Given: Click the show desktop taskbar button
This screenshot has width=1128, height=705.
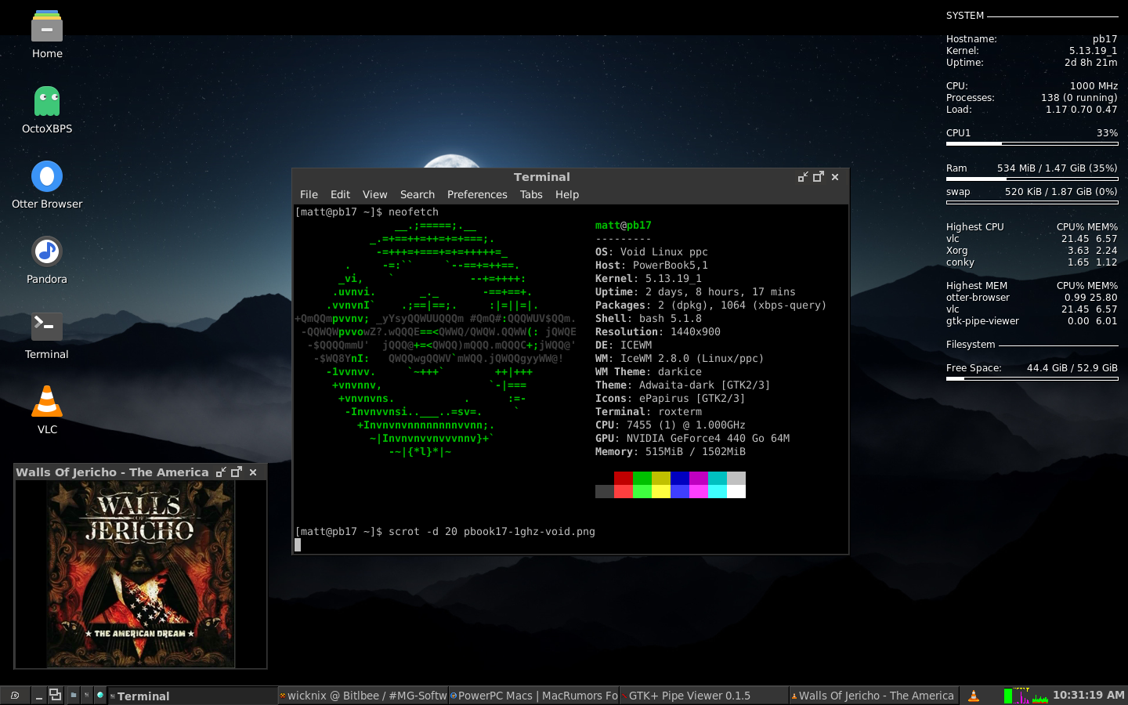Looking at the screenshot, I should point(38,696).
